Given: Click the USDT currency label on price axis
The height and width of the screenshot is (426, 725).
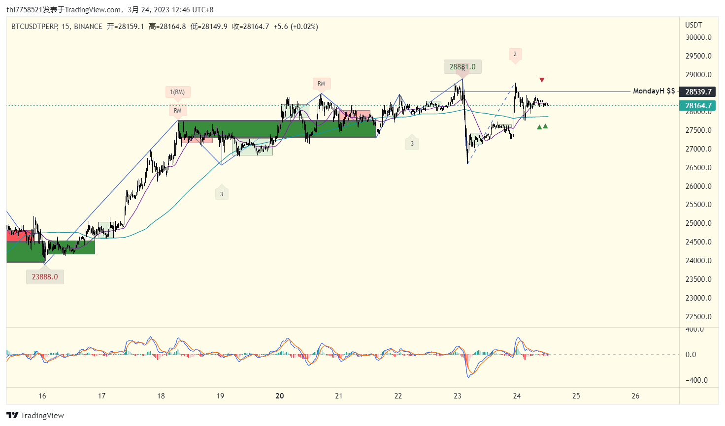Looking at the screenshot, I should click(x=693, y=25).
